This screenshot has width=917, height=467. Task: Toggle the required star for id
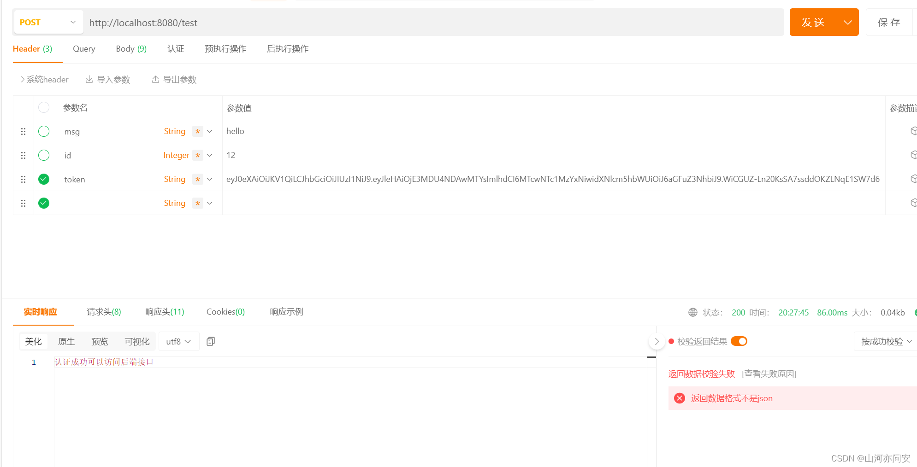(x=198, y=155)
